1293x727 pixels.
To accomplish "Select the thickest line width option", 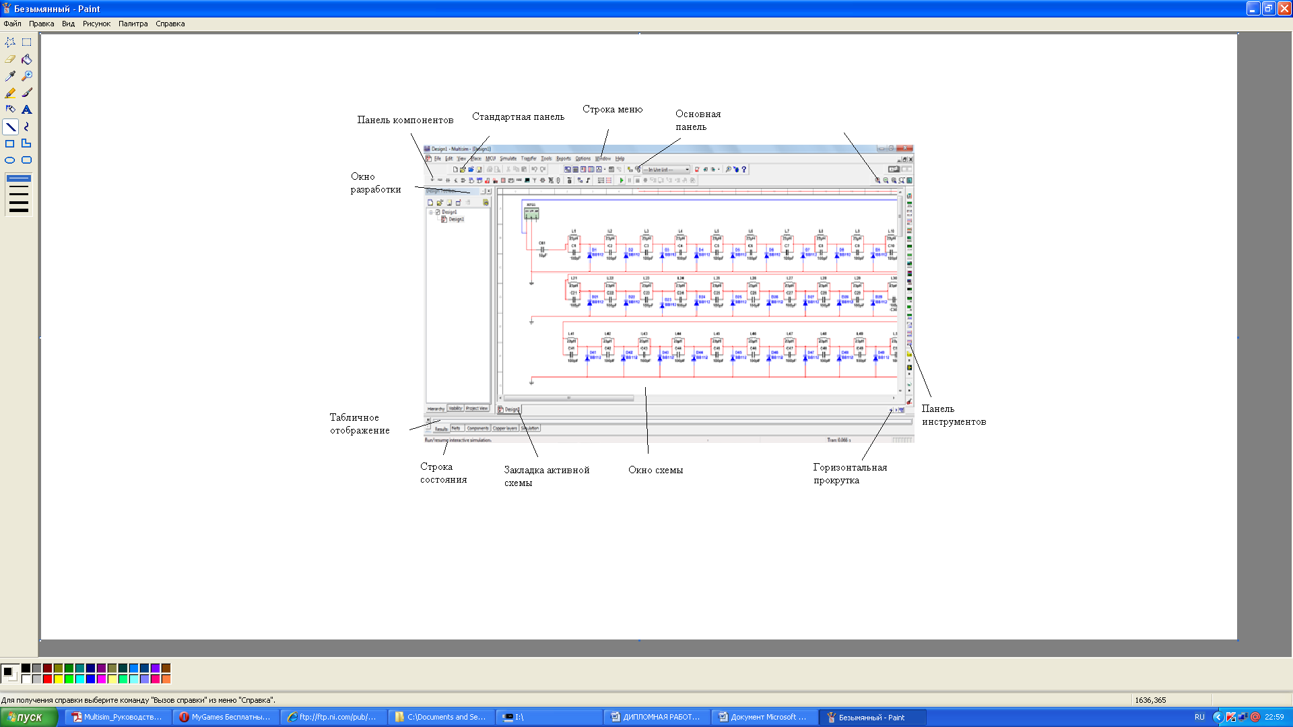I will pos(18,210).
